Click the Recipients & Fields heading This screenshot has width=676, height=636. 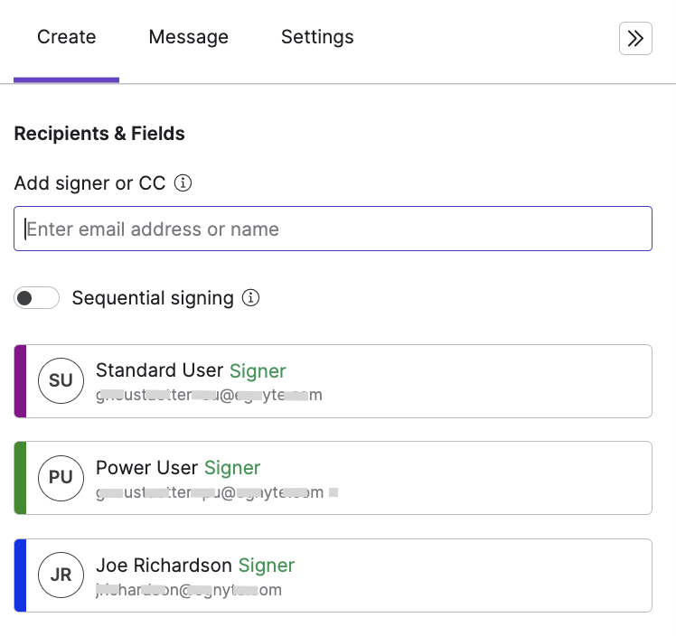[x=99, y=134]
